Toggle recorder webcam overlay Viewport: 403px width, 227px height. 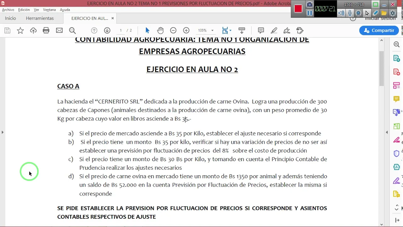358,13
